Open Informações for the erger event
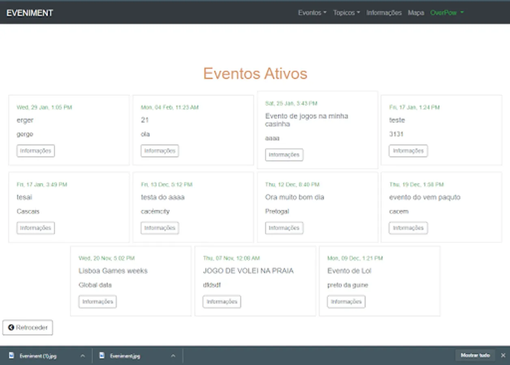 coord(36,151)
